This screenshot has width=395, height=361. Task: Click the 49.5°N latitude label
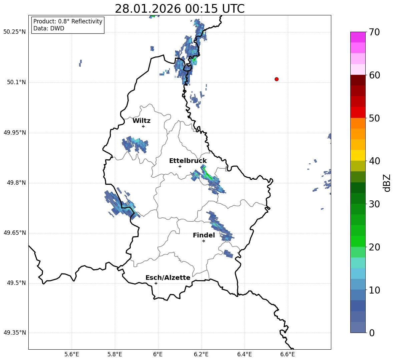point(16,283)
